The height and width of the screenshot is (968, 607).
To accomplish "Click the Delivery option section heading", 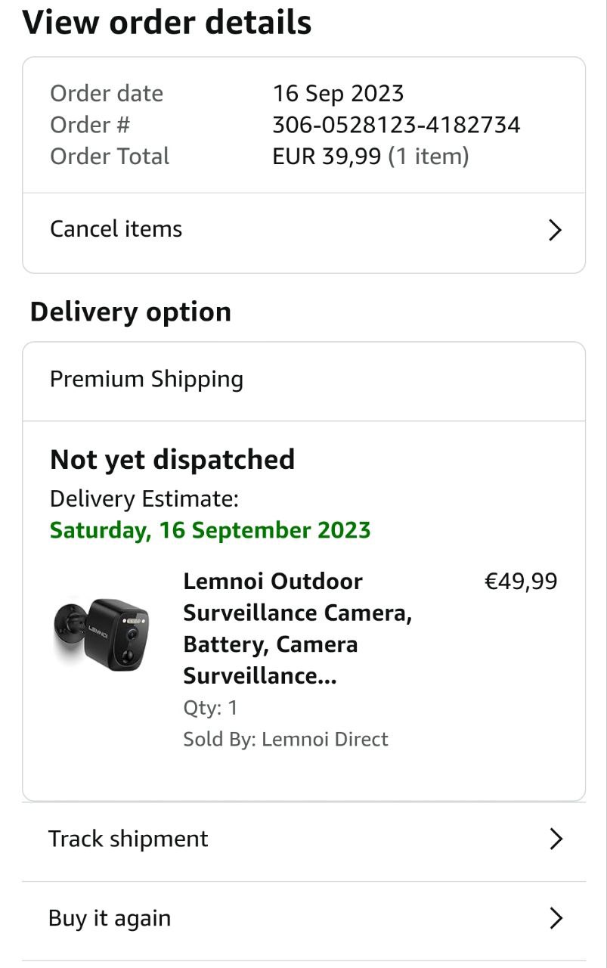I will pos(131,312).
